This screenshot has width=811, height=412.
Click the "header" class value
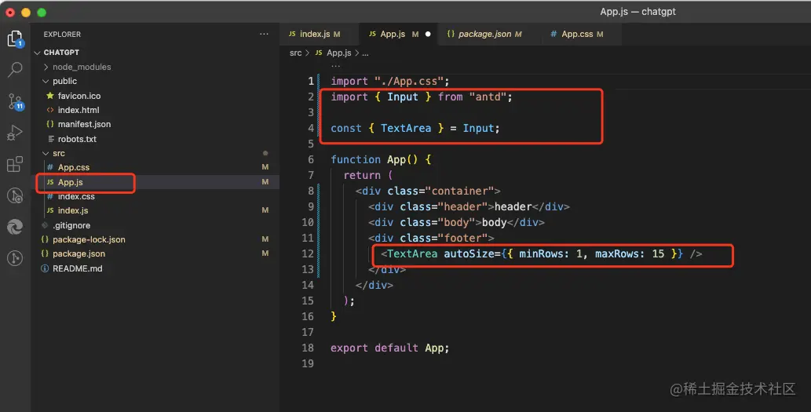coord(462,206)
